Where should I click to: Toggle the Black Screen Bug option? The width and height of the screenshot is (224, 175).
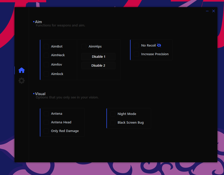tap(113, 122)
